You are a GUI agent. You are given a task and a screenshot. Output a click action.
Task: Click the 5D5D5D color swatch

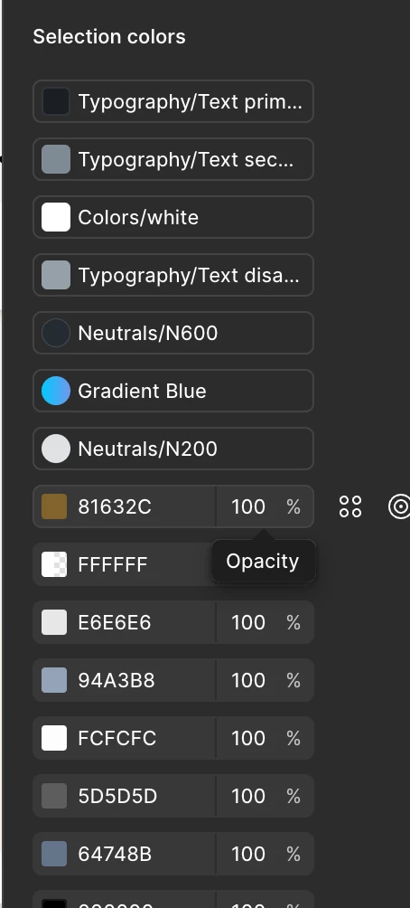click(x=54, y=796)
